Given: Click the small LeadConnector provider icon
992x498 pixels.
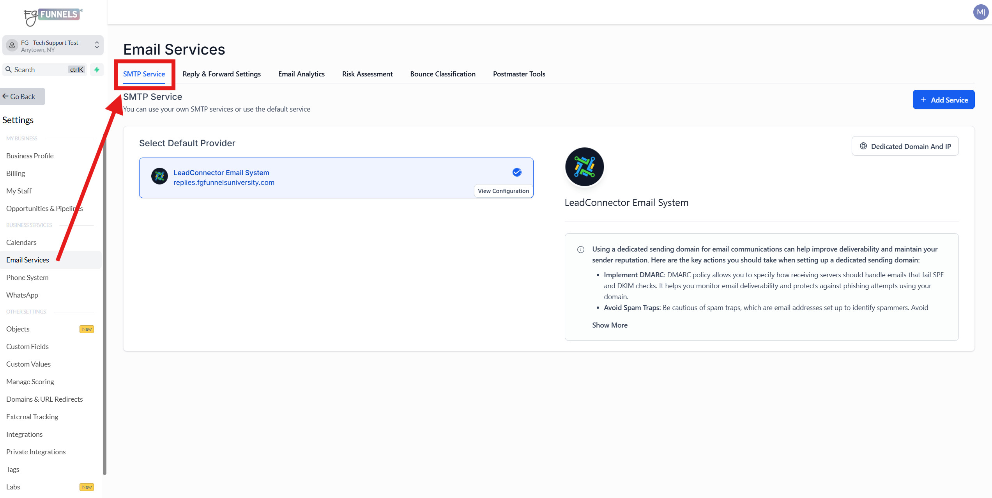Looking at the screenshot, I should (159, 176).
